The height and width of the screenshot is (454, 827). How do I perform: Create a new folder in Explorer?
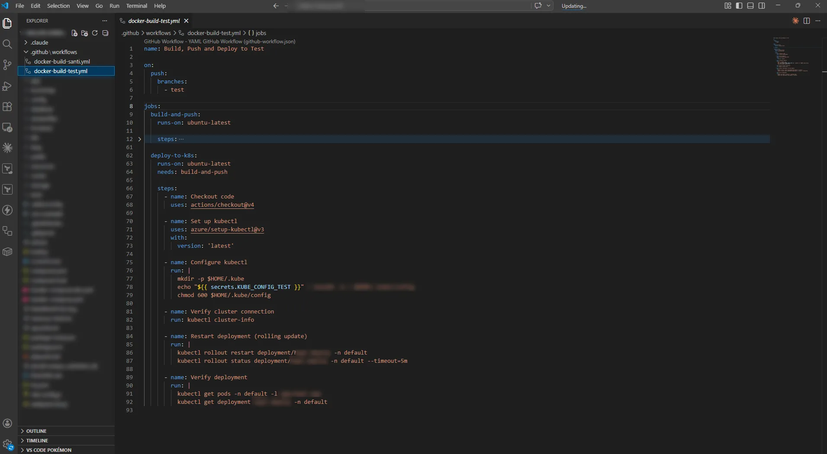click(x=84, y=33)
